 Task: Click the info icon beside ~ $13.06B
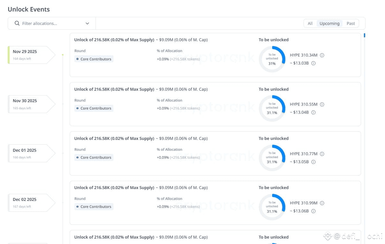tap(313, 211)
